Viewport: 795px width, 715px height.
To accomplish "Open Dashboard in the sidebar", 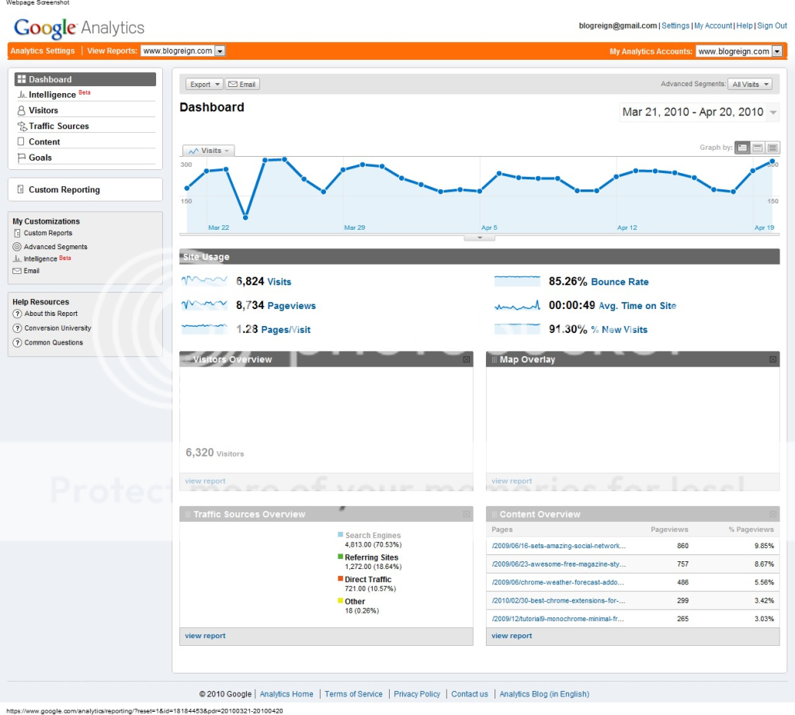I will pos(85,79).
